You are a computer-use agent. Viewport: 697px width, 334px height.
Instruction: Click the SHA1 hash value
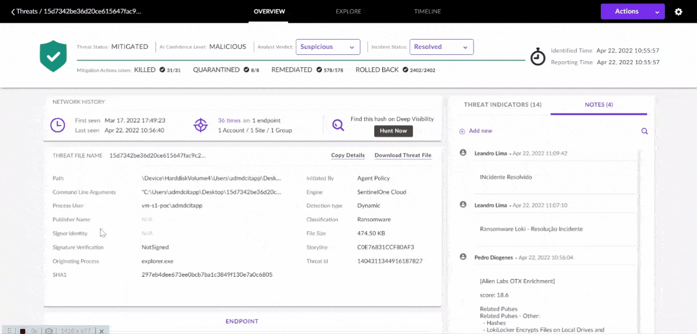[207, 275]
